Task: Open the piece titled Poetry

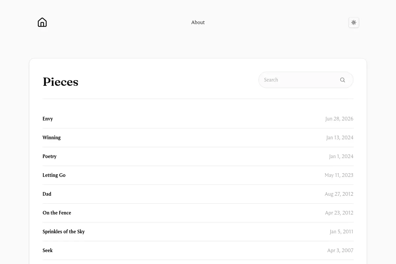Action: tap(49, 156)
